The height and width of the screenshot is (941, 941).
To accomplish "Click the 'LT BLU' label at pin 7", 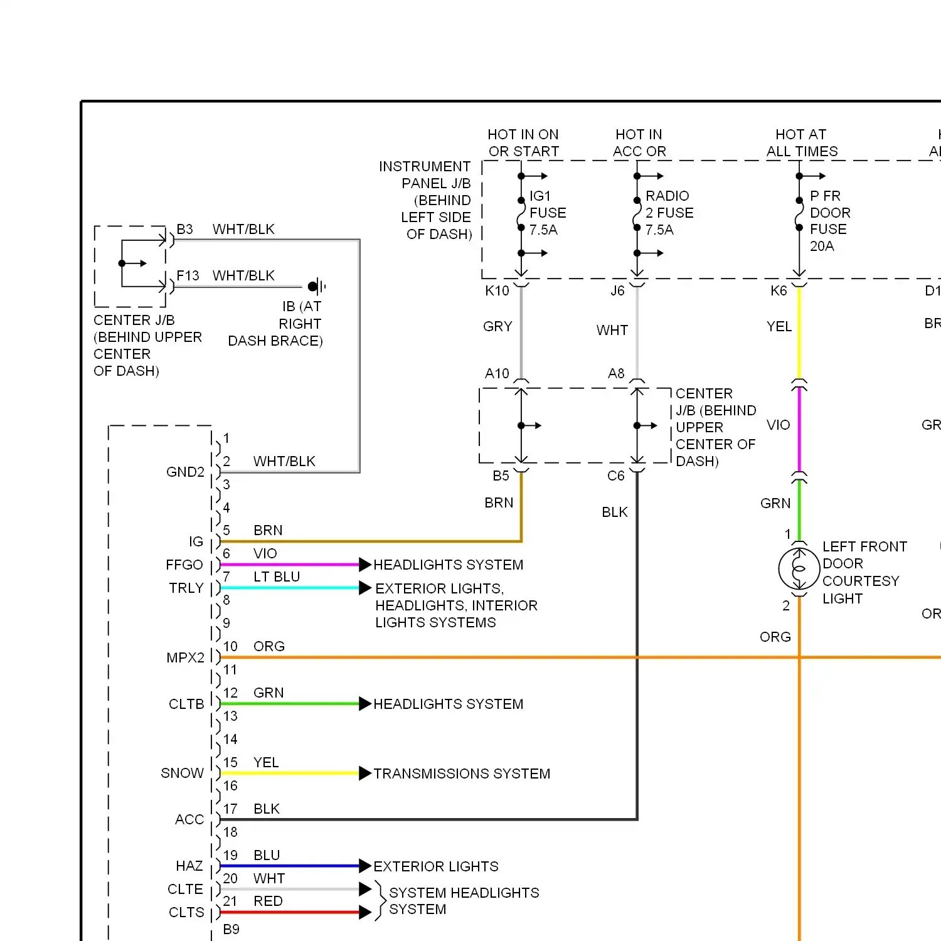I will click(x=277, y=577).
